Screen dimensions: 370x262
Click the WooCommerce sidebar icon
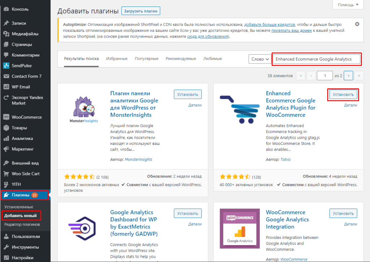[7, 117]
